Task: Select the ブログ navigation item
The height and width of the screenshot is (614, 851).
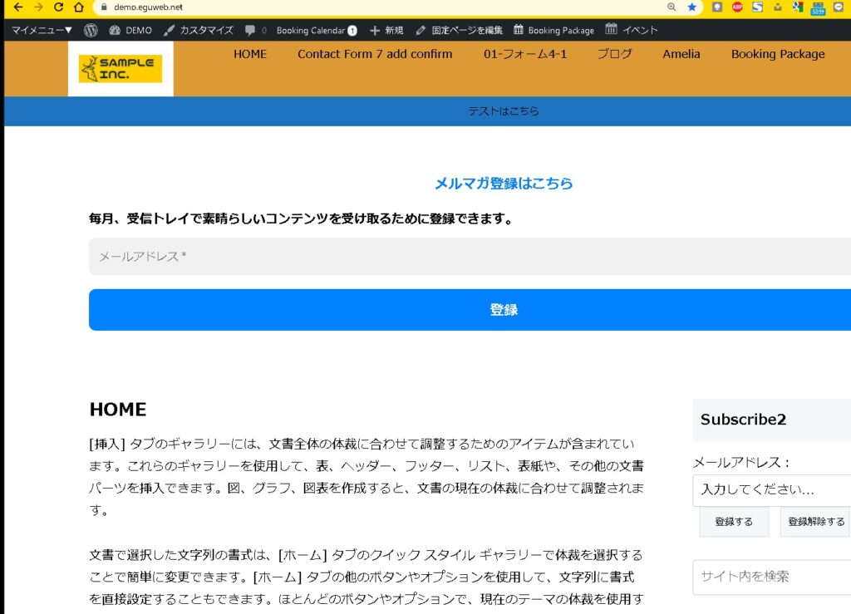Action: (614, 54)
